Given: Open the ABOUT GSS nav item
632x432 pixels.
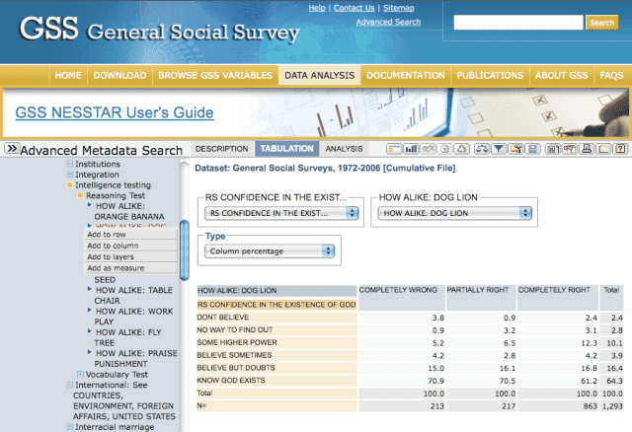Looking at the screenshot, I should click(562, 75).
